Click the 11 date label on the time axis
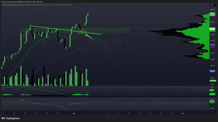 [x=107, y=113]
